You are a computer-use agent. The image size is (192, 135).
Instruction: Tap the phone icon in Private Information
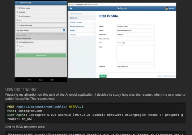click(17, 46)
